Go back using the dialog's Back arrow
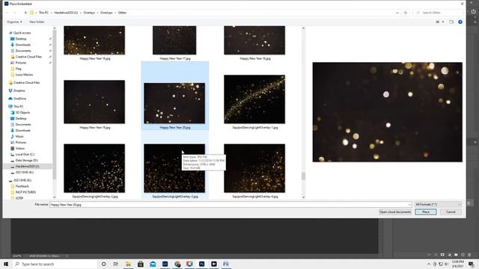The height and width of the screenshot is (269, 479). coord(7,13)
